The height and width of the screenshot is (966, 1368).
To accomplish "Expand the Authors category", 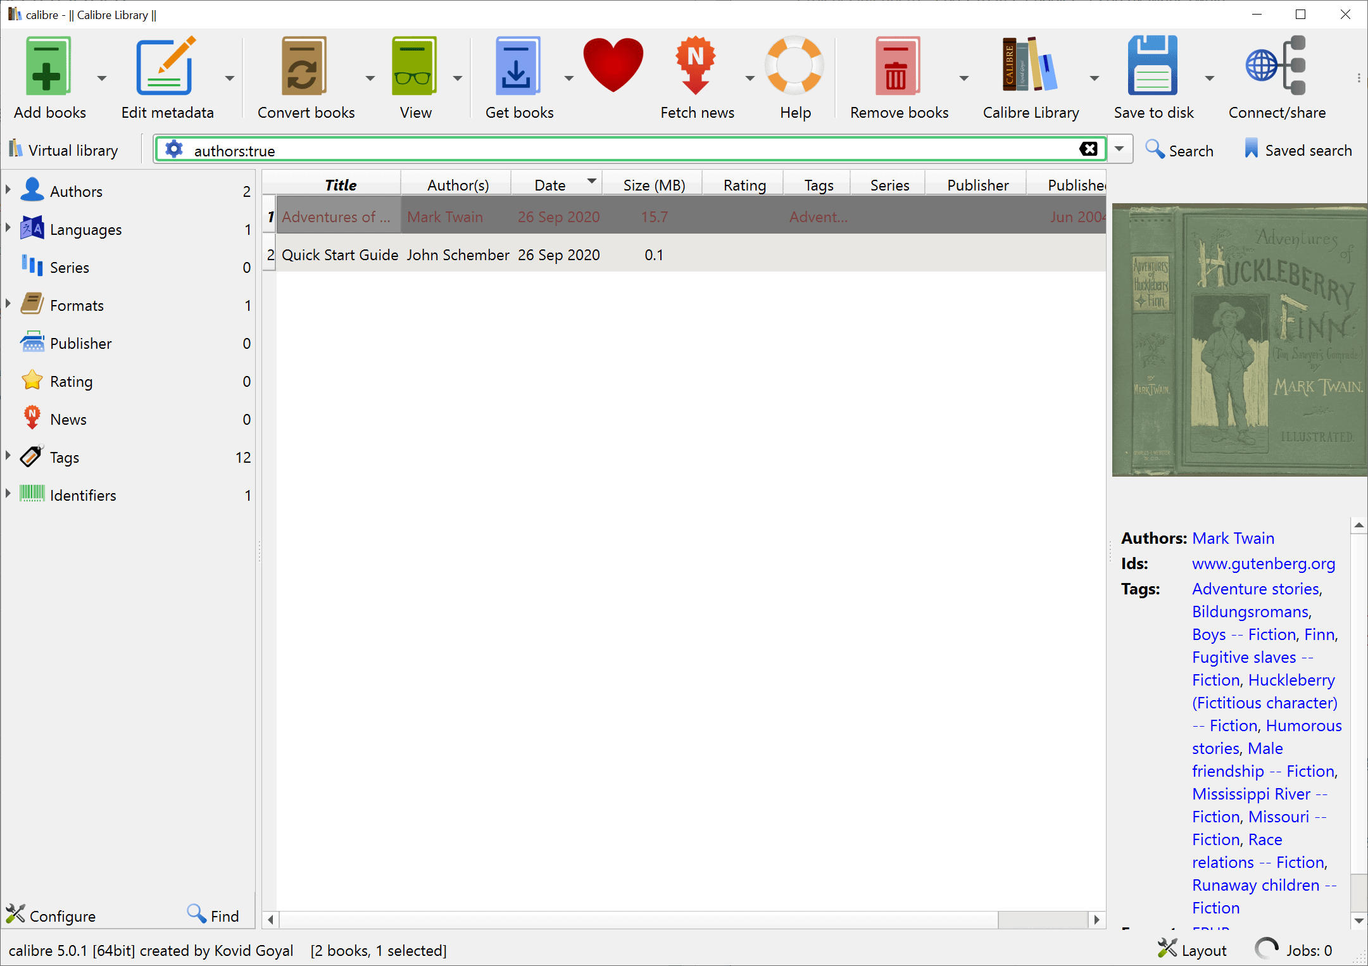I will click(8, 189).
